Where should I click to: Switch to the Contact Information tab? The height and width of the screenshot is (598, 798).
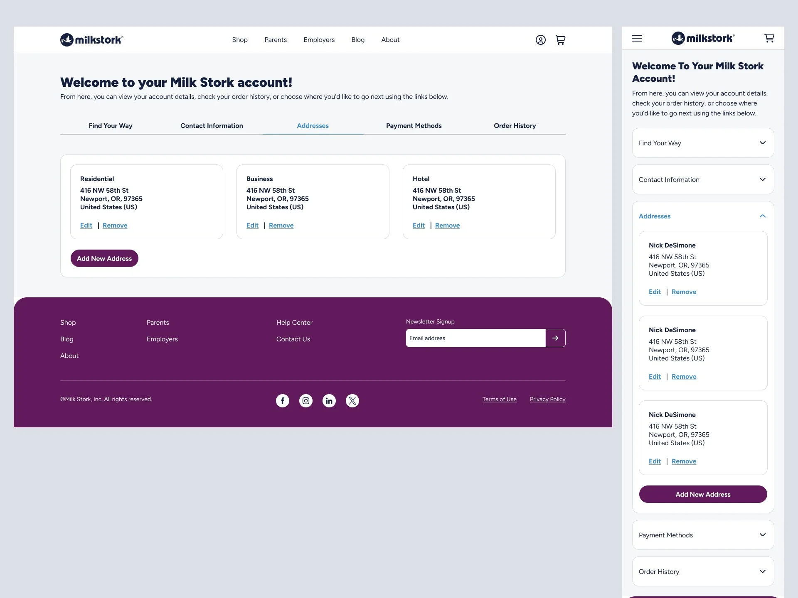[x=212, y=125]
